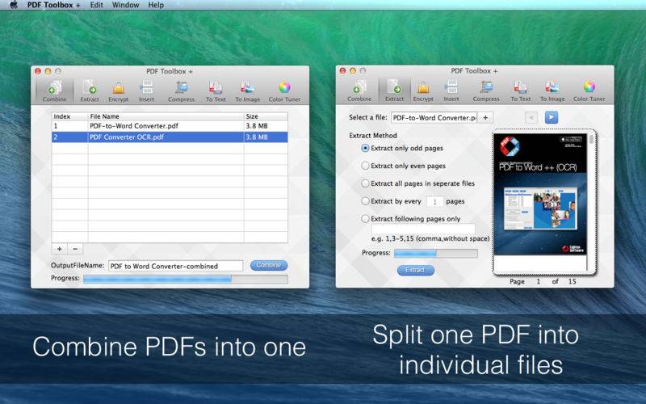Open Color Tuner in left window toolbar

284,91
